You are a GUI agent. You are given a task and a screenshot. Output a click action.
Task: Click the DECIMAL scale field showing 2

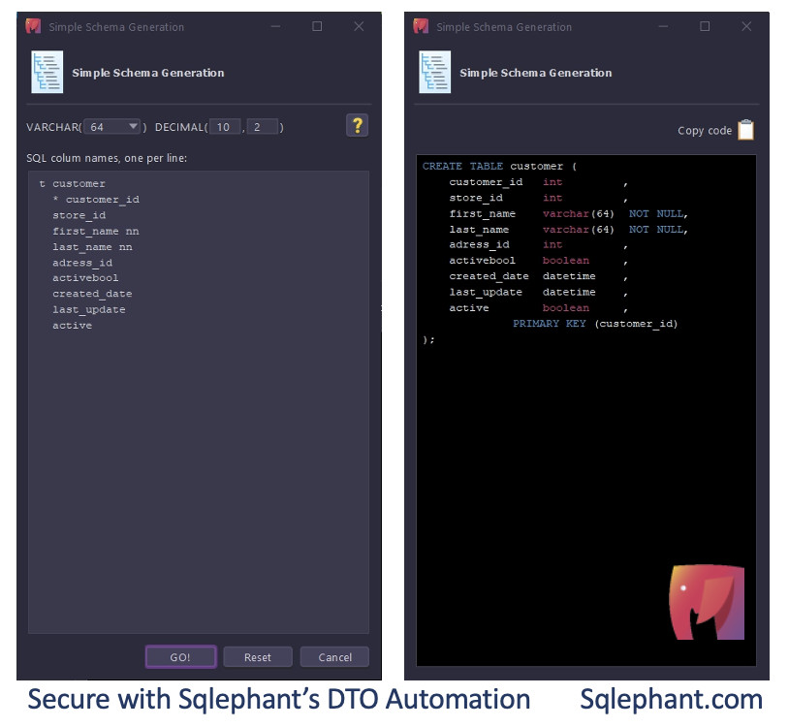click(x=262, y=127)
